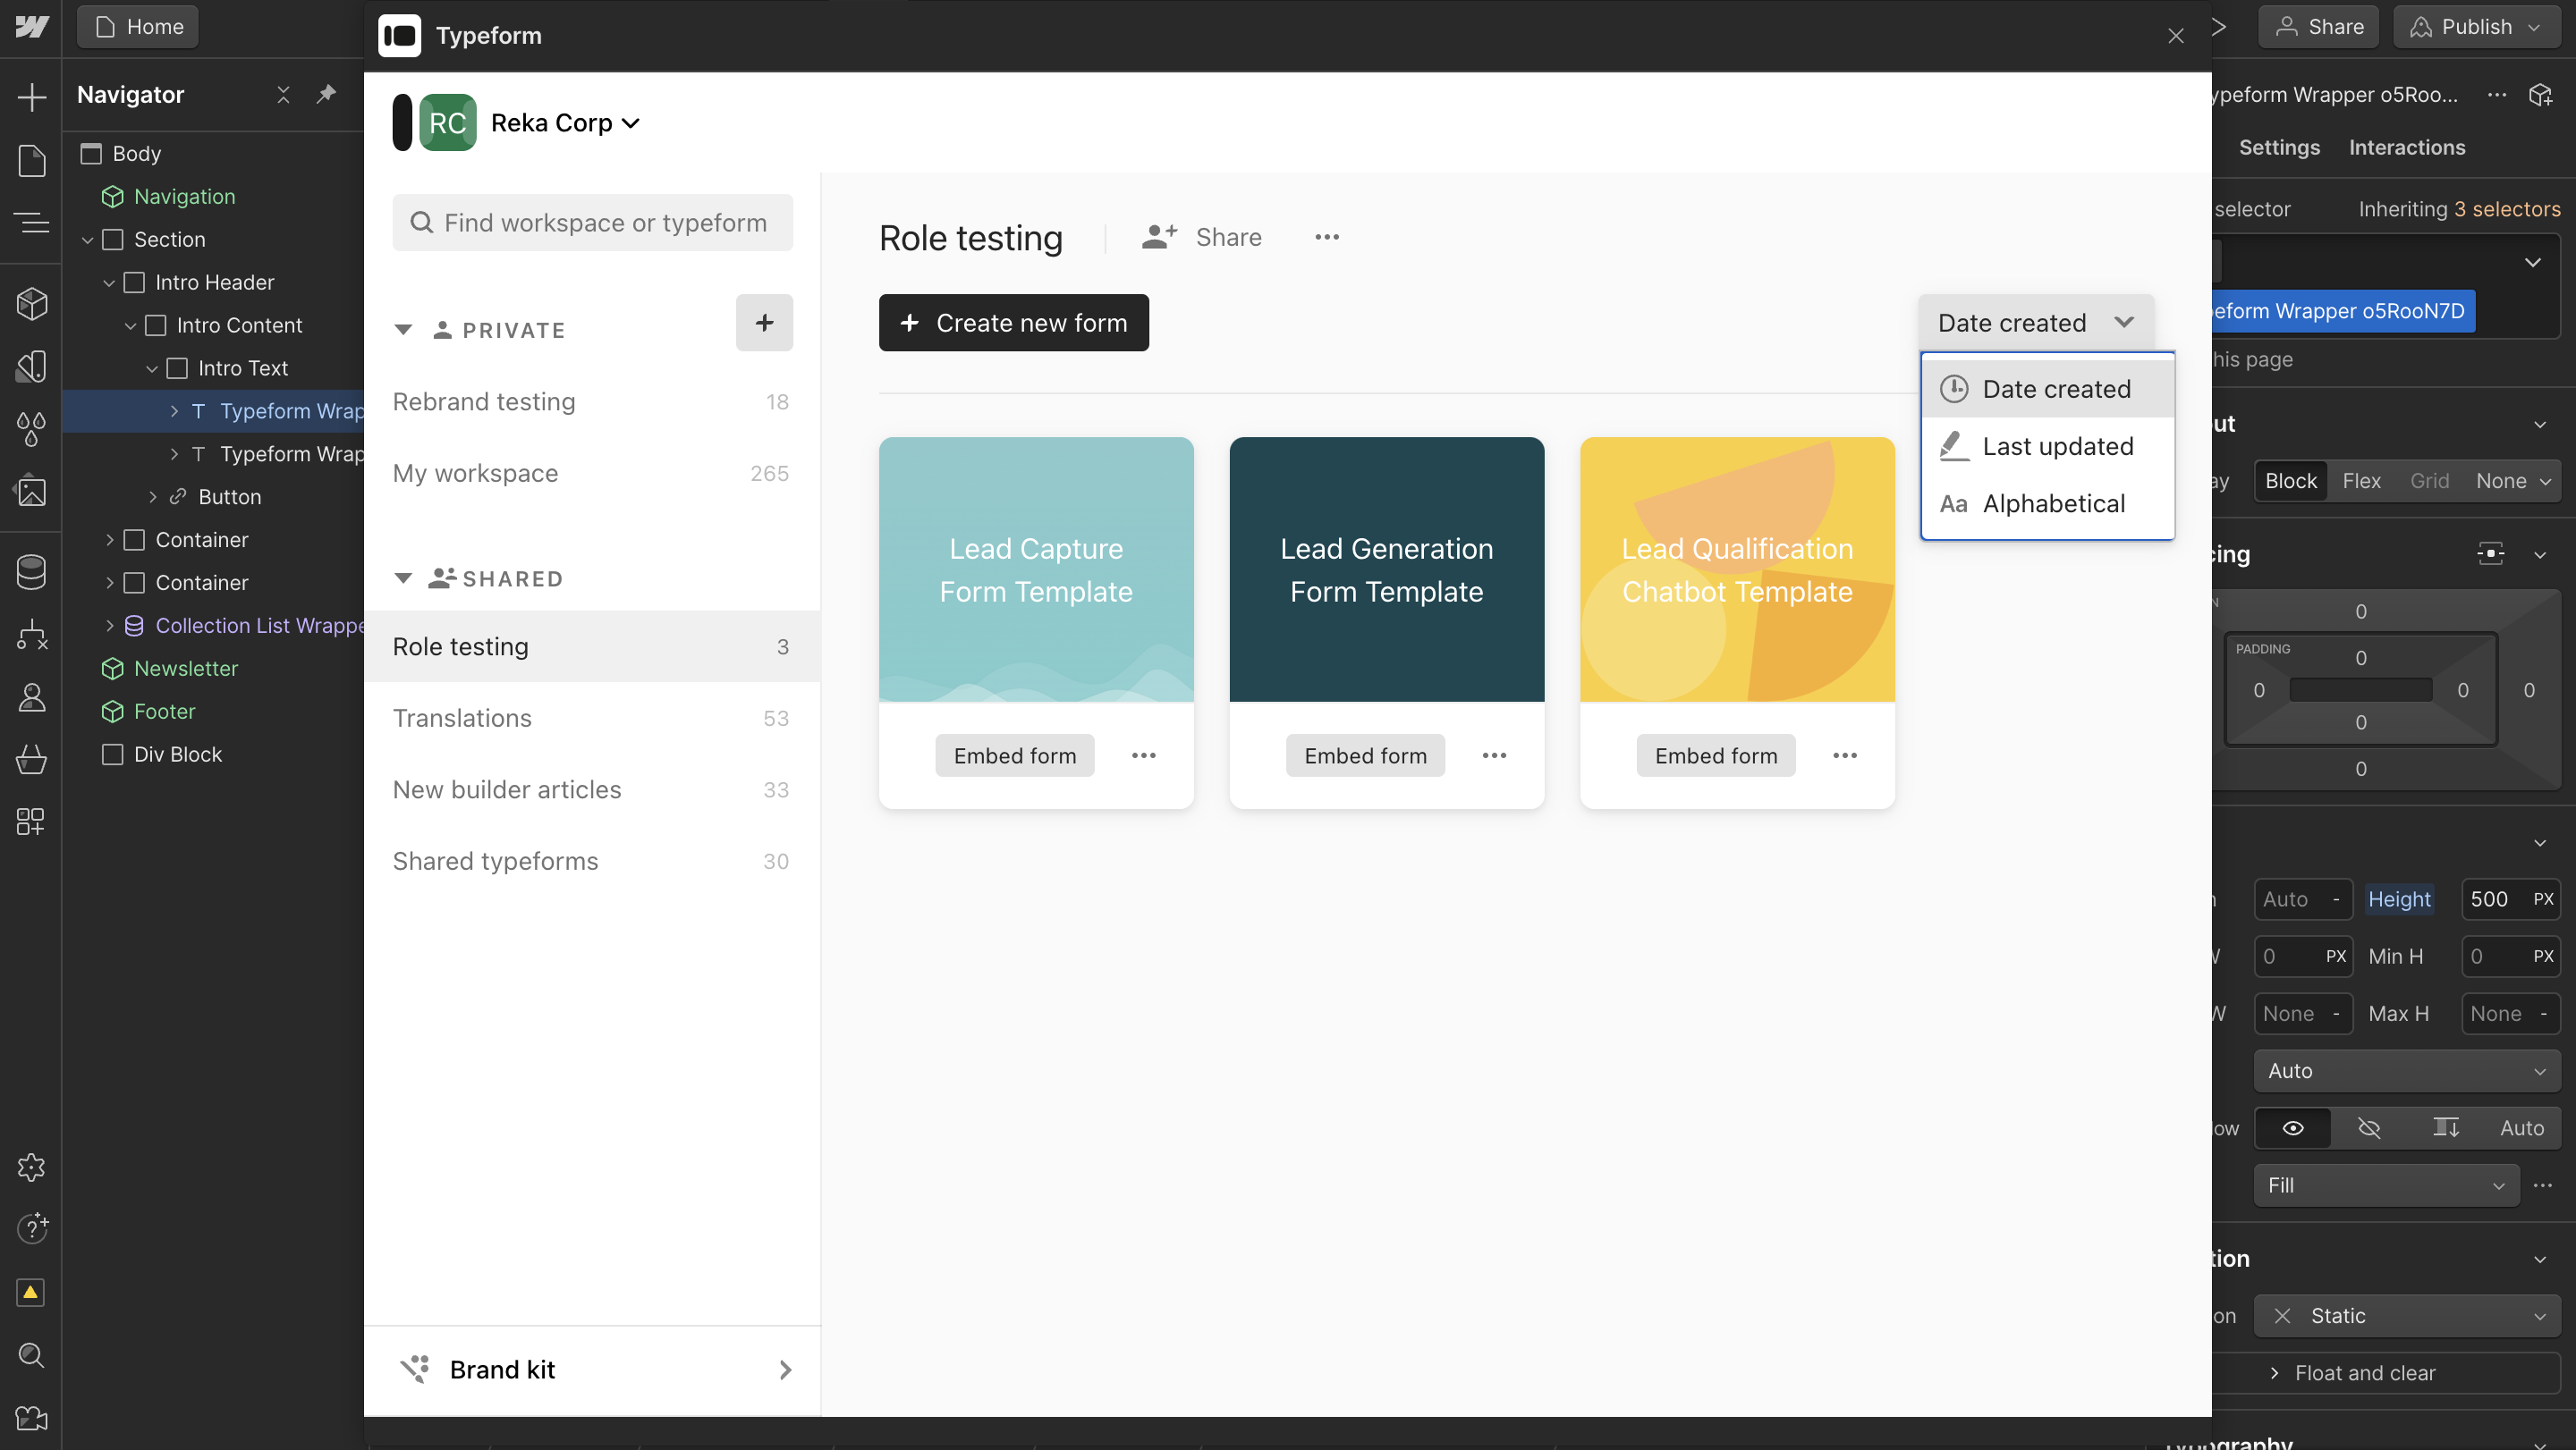
Task: Open Reka Corp organization dropdown
Action: pyautogui.click(x=566, y=122)
